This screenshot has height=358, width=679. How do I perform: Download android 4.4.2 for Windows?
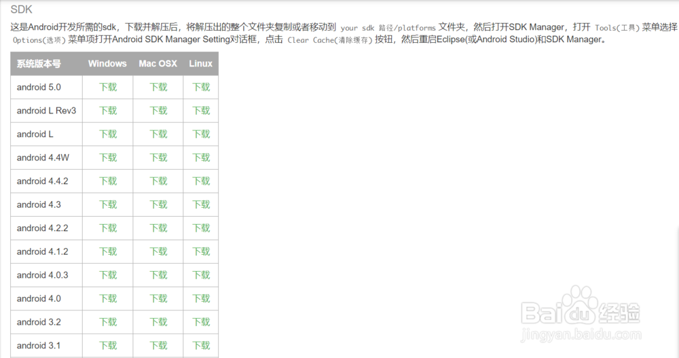tap(108, 181)
